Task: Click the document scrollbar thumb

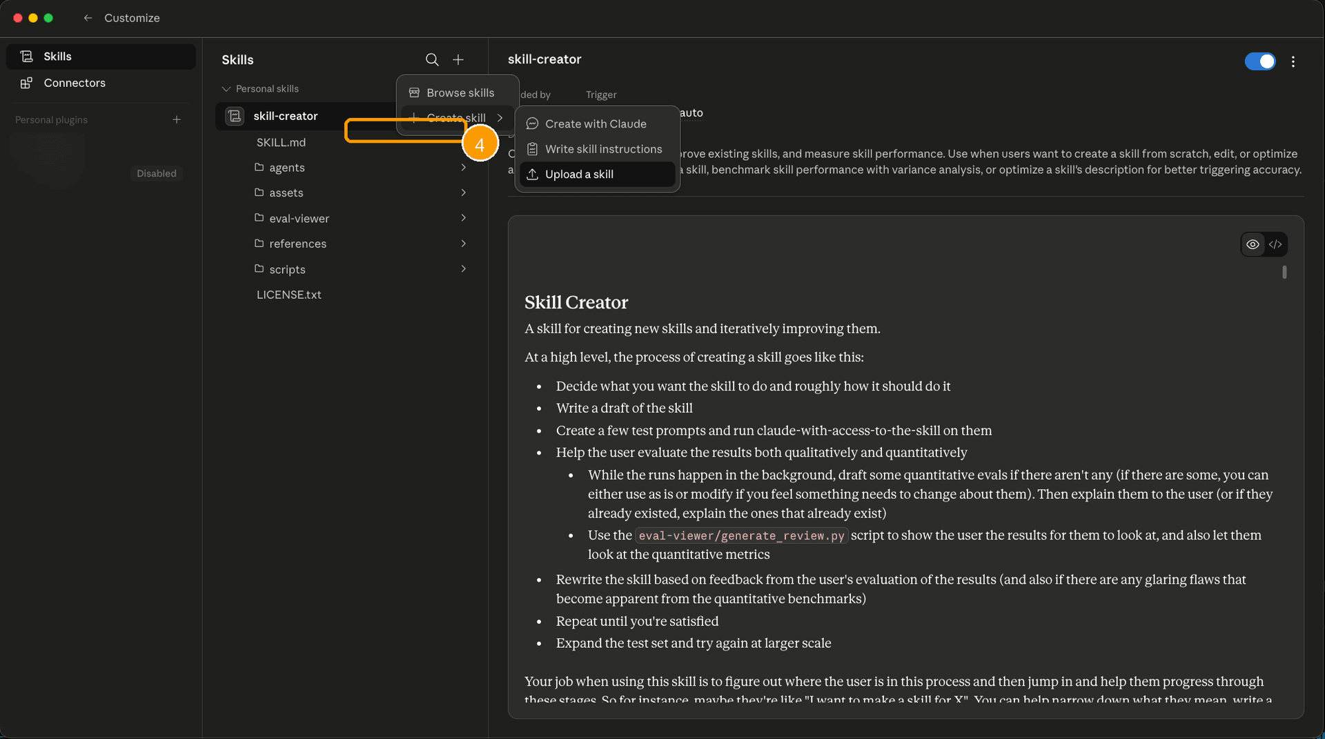Action: (x=1284, y=272)
